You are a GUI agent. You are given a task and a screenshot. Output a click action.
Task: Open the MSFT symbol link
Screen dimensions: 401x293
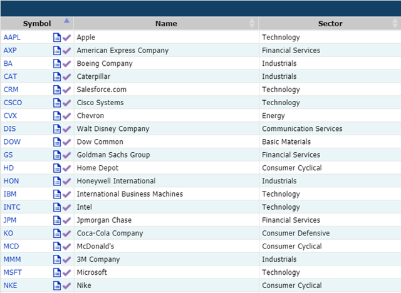pyautogui.click(x=13, y=272)
